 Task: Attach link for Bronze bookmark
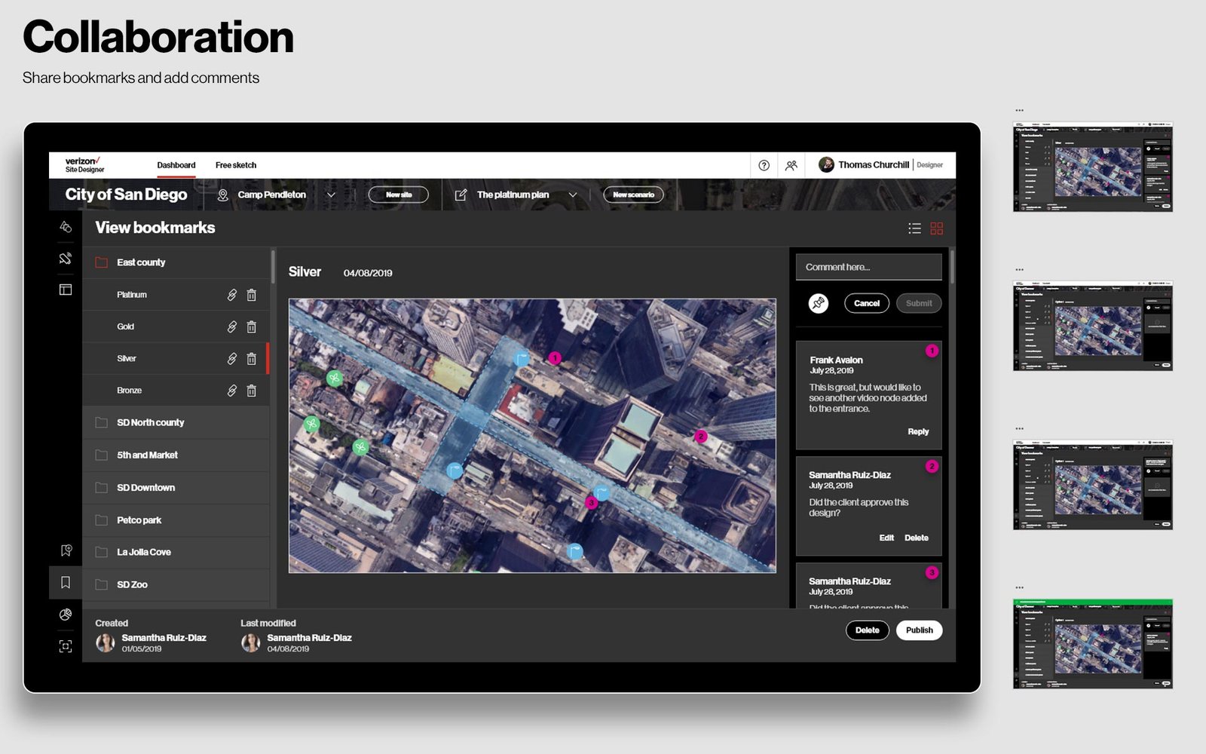[232, 391]
